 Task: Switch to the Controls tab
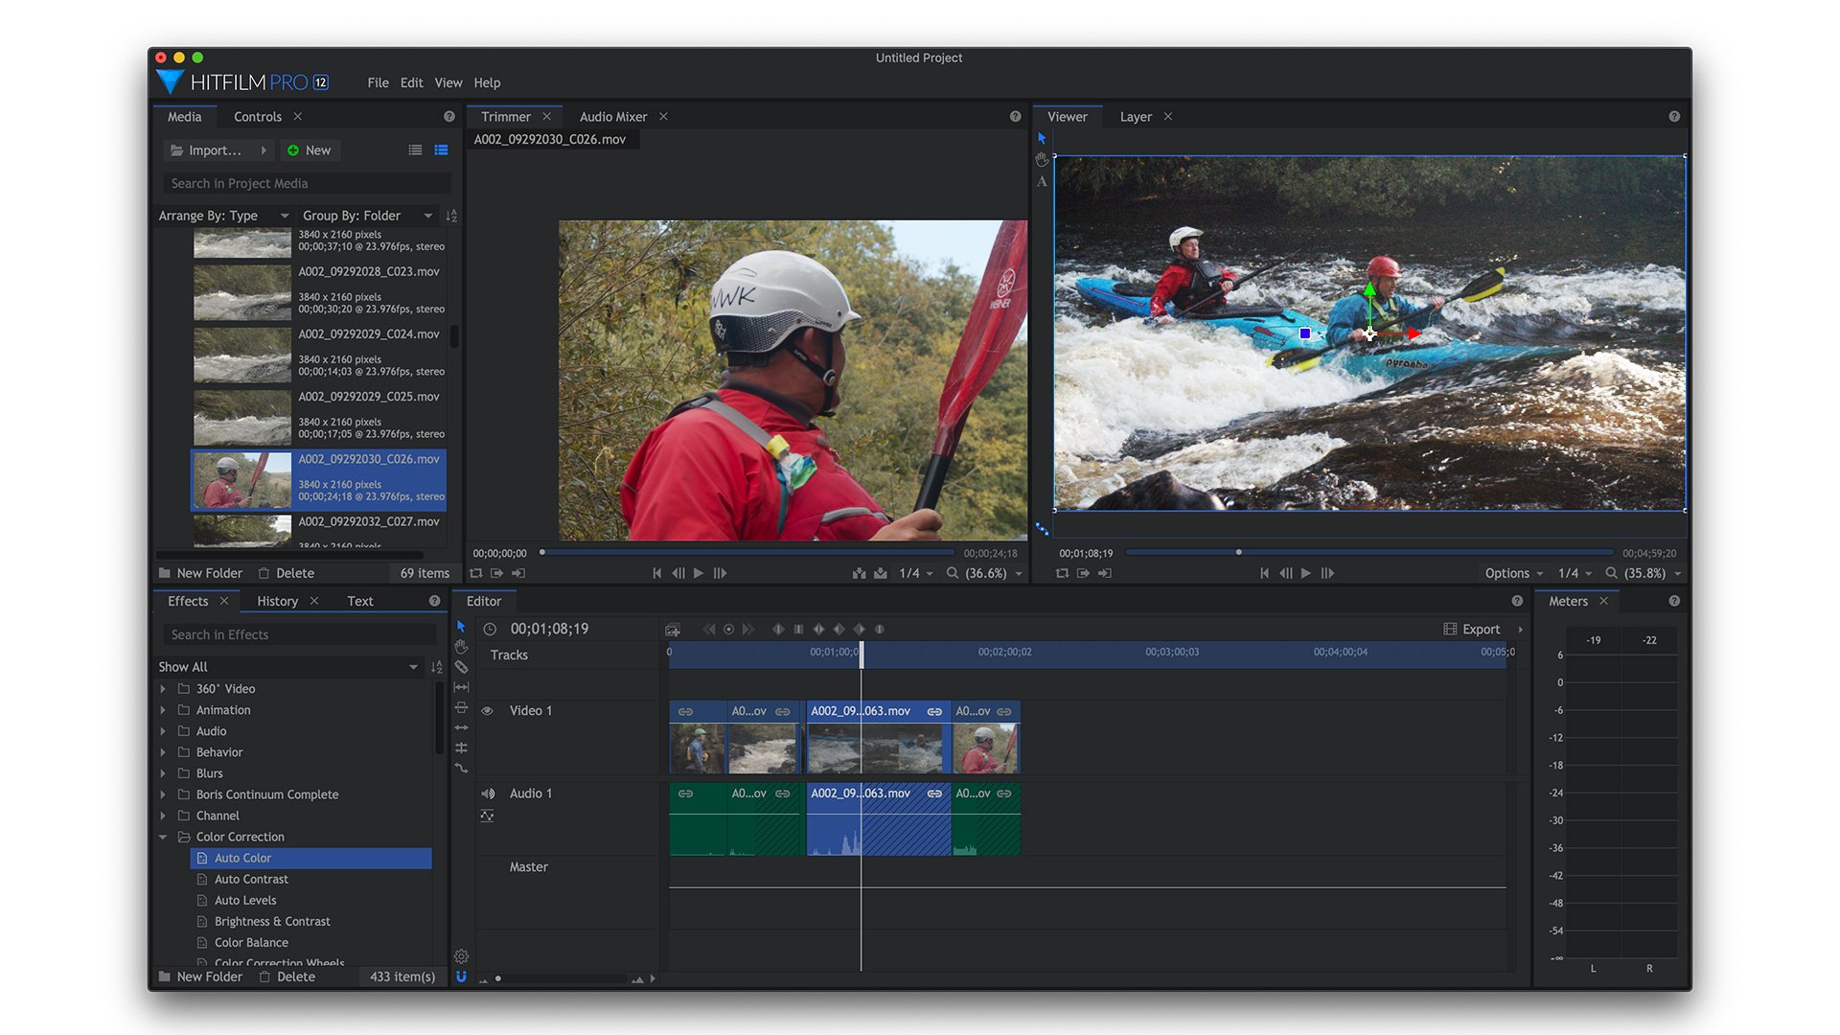click(x=258, y=117)
